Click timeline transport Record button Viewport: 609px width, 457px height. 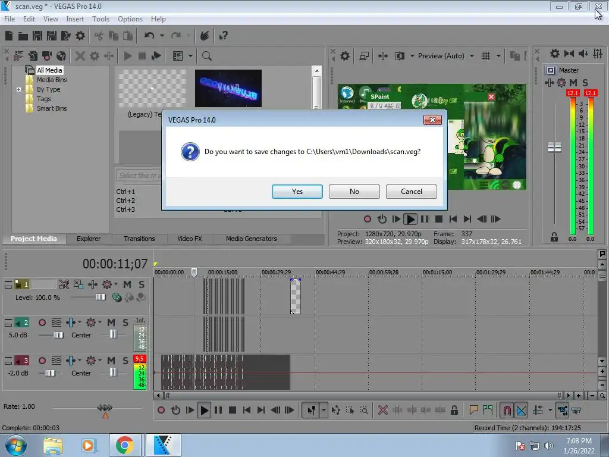(161, 410)
